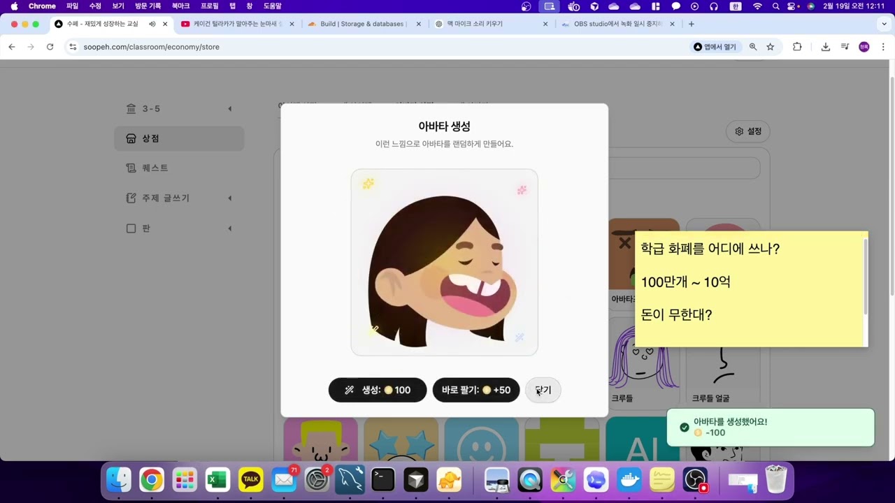Open Chrome three-dot menu
The width and height of the screenshot is (895, 503).
pos(884,47)
